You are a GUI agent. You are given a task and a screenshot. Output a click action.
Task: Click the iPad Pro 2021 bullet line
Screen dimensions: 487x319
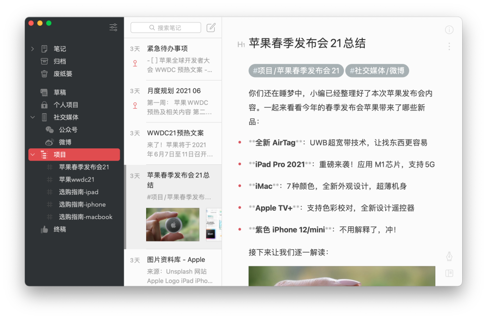(x=342, y=165)
